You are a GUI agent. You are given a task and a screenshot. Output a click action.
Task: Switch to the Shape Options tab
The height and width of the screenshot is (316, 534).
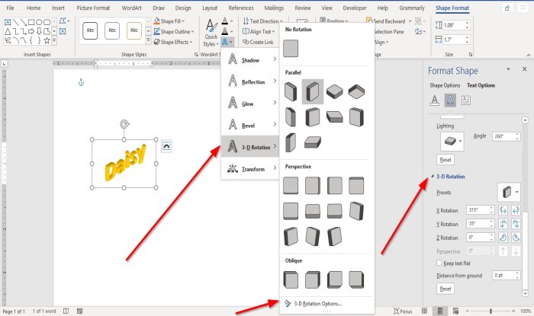445,85
